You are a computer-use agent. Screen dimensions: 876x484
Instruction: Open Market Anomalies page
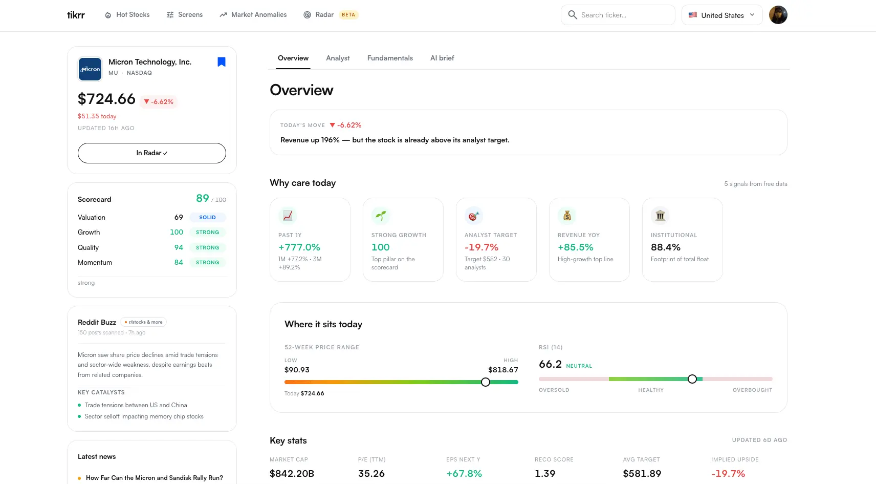(x=253, y=15)
